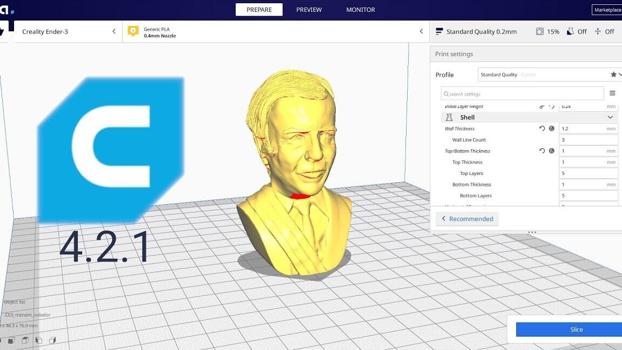Click the Shell category icon
Viewport: 622px width, 350px height.
point(449,117)
